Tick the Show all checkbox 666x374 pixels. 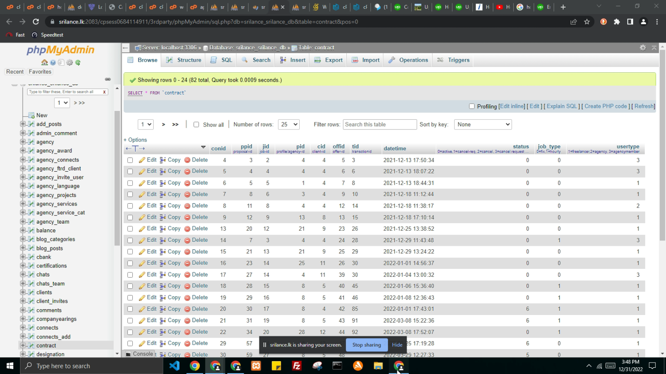point(196,125)
